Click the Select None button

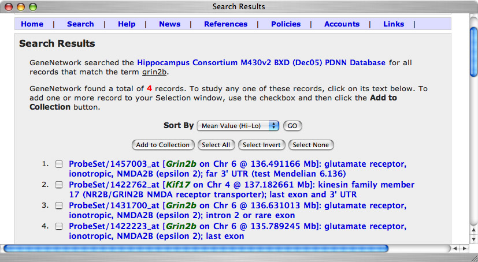[312, 145]
